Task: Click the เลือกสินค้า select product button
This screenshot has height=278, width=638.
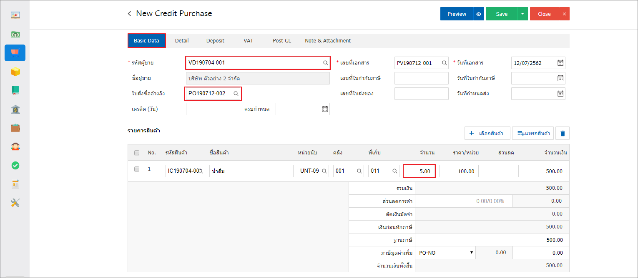Action: (x=487, y=133)
